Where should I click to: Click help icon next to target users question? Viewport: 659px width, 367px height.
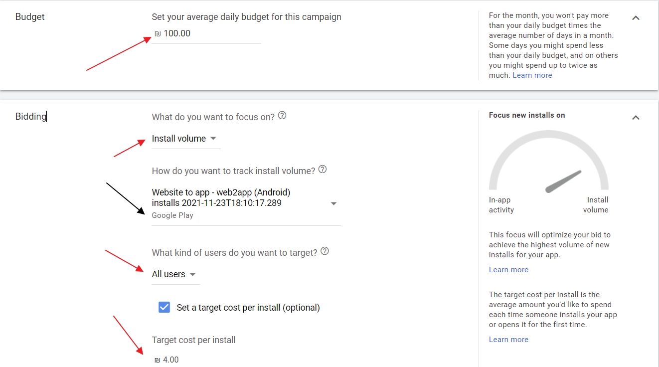[325, 251]
